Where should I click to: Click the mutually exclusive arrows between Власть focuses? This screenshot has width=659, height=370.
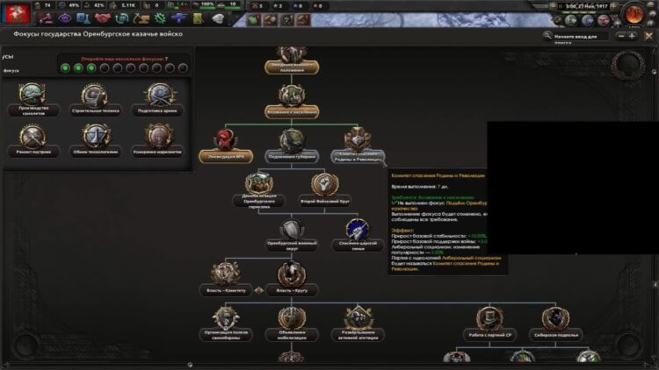[x=259, y=290]
